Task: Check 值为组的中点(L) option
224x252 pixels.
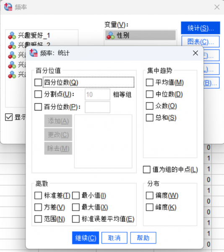Action: [x=147, y=170]
